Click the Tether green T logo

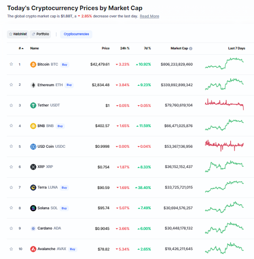pyautogui.click(x=33, y=105)
